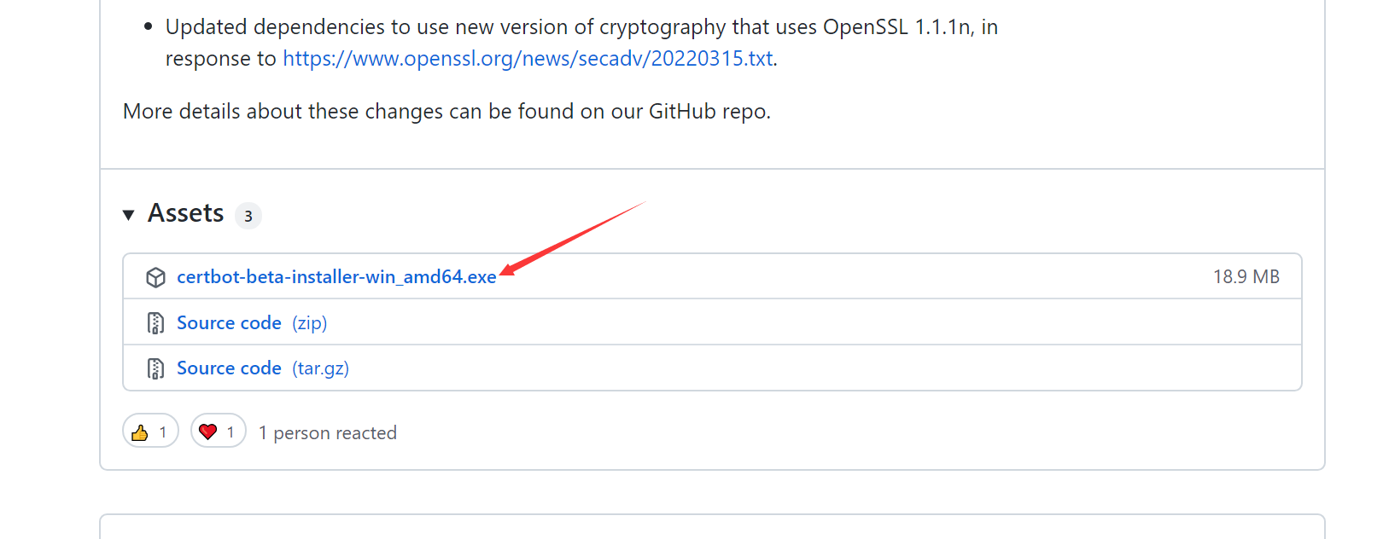The height and width of the screenshot is (539, 1389).
Task: Click the Assets count badge showing 3
Action: (248, 216)
